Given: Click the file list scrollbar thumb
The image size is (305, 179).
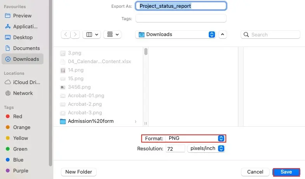Looking at the screenshot, I should coord(146,52).
